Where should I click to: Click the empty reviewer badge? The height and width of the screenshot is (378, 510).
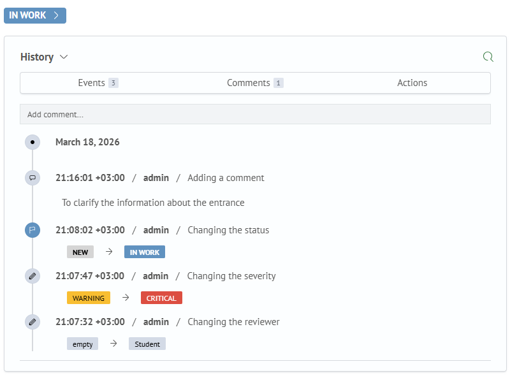point(83,344)
